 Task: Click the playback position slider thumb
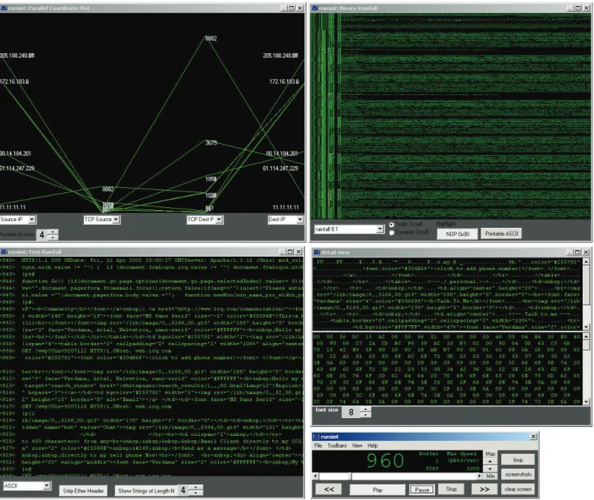(x=350, y=476)
